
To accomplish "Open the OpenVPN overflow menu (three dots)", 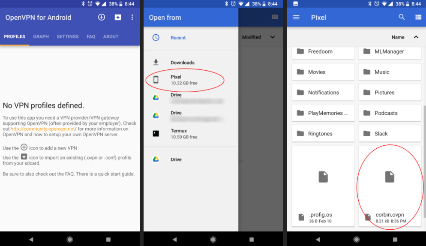I will [132, 18].
